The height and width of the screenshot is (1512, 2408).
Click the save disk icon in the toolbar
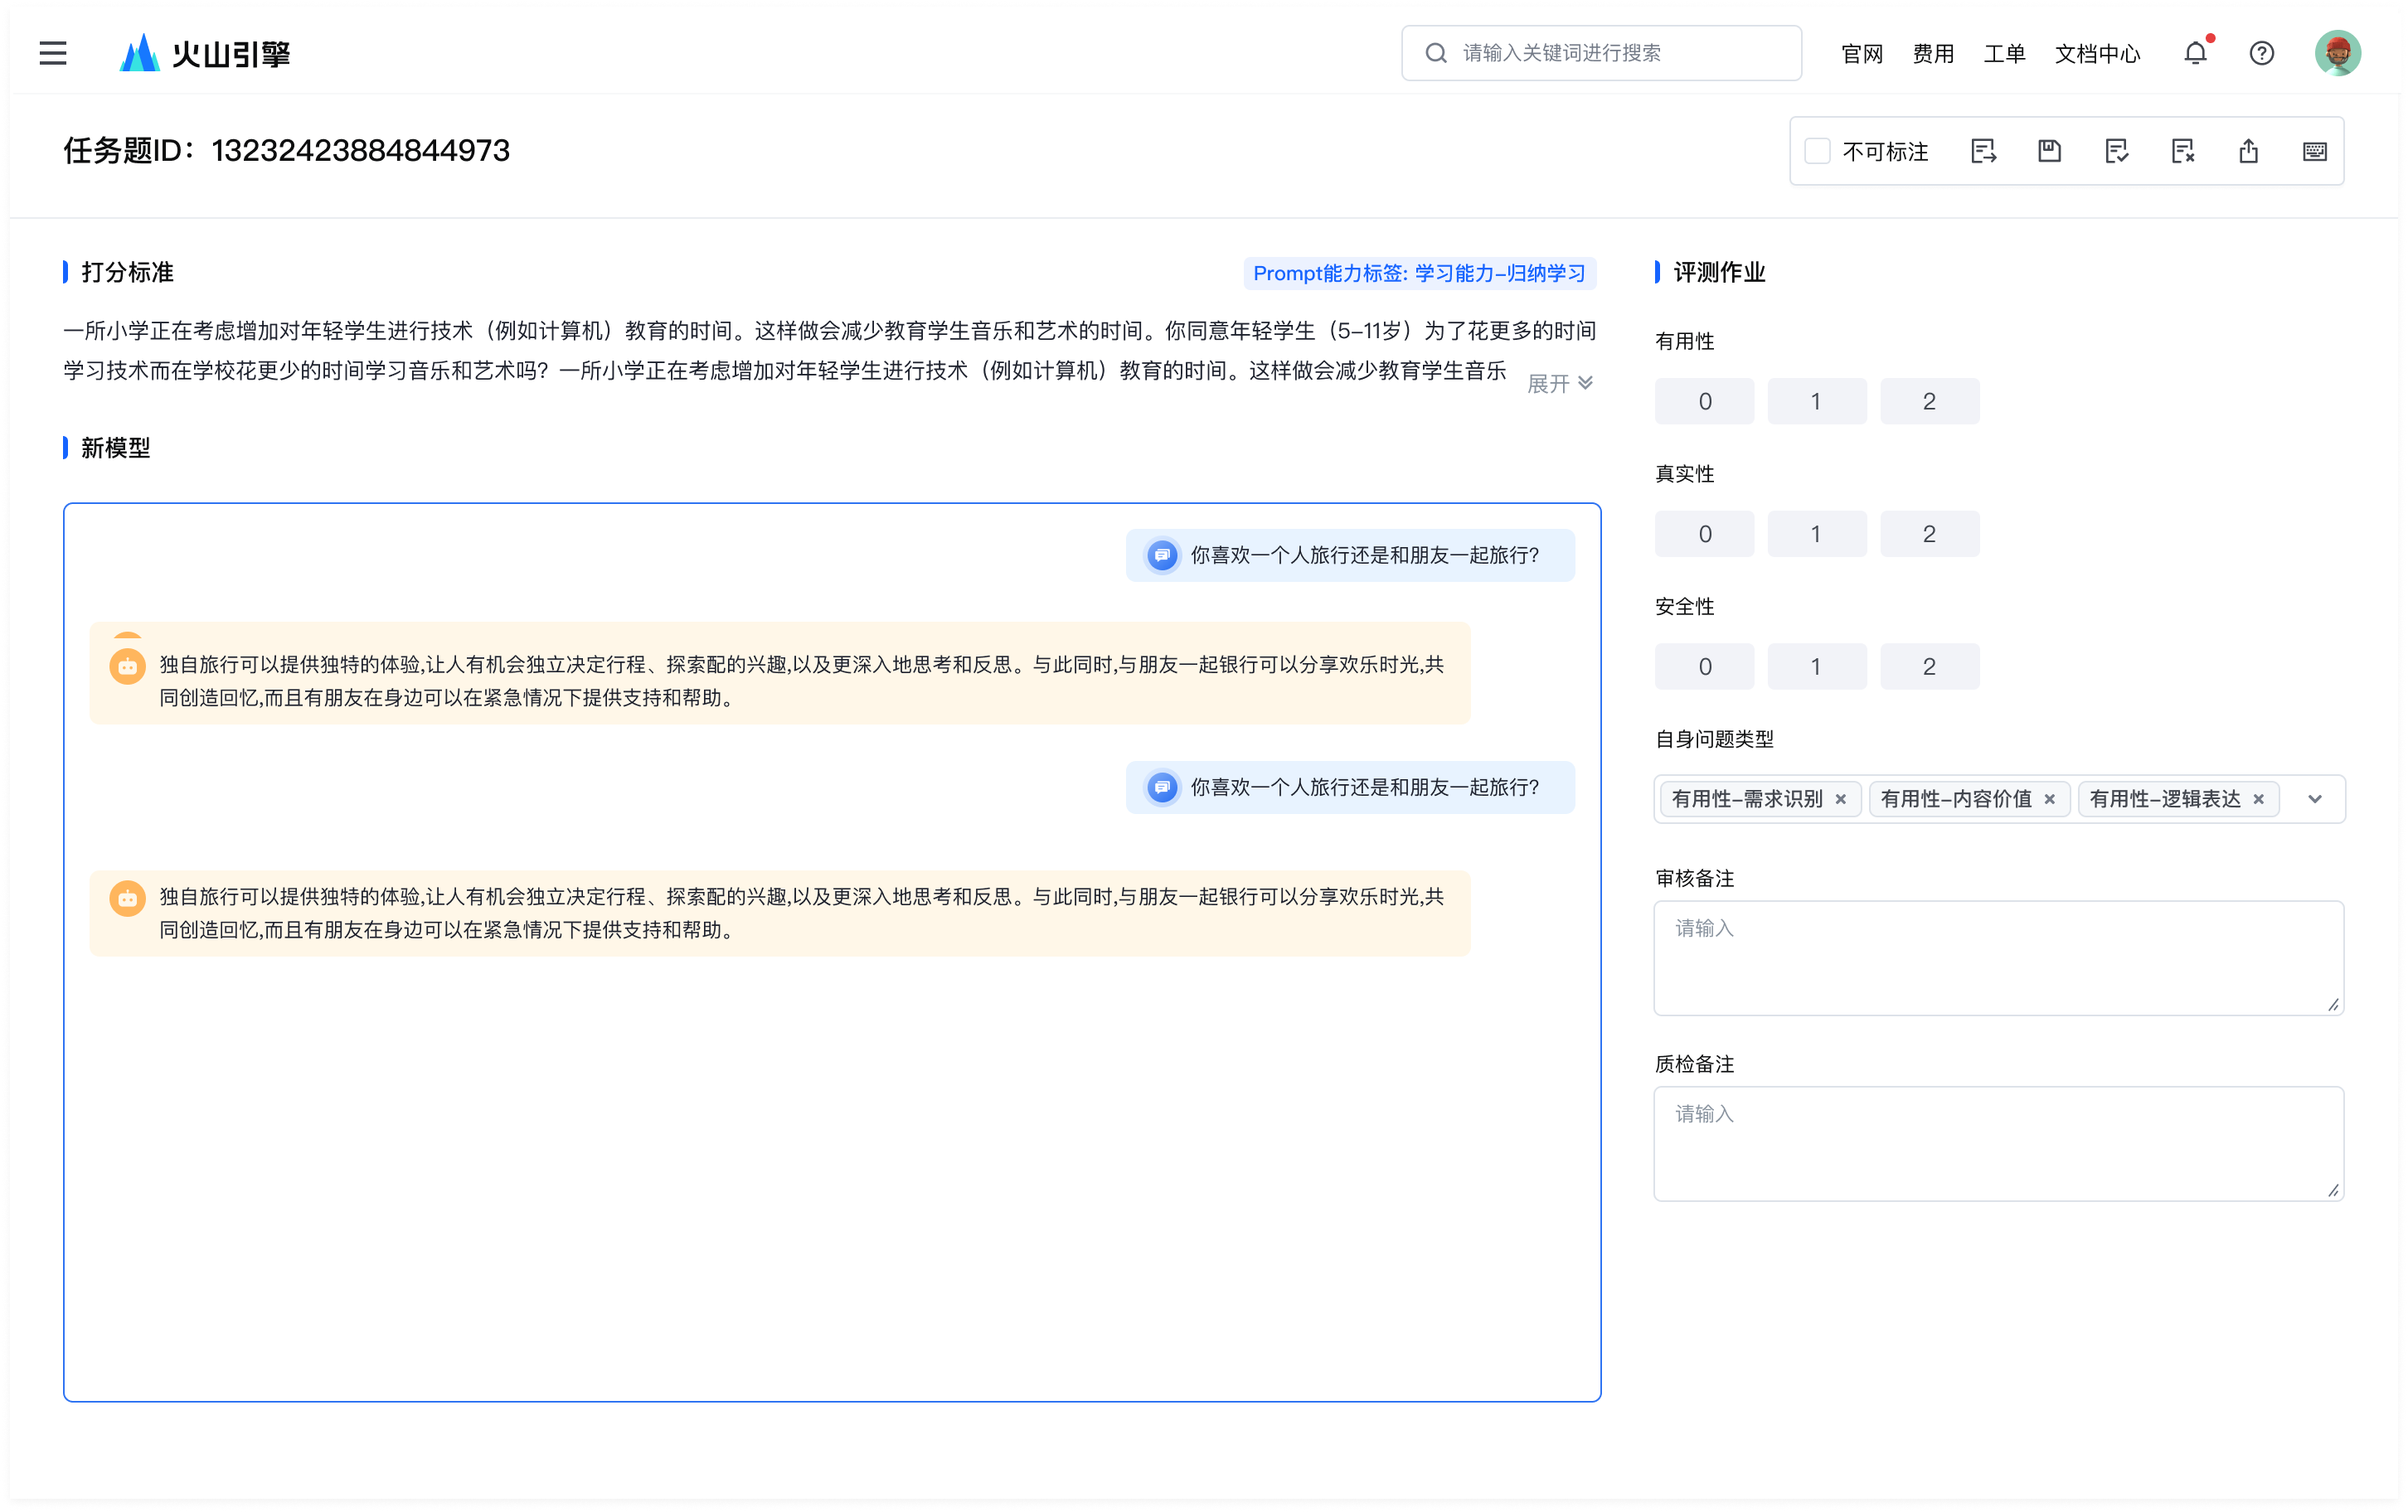[x=2050, y=151]
